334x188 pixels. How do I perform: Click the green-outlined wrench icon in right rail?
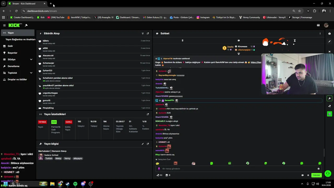point(330,98)
